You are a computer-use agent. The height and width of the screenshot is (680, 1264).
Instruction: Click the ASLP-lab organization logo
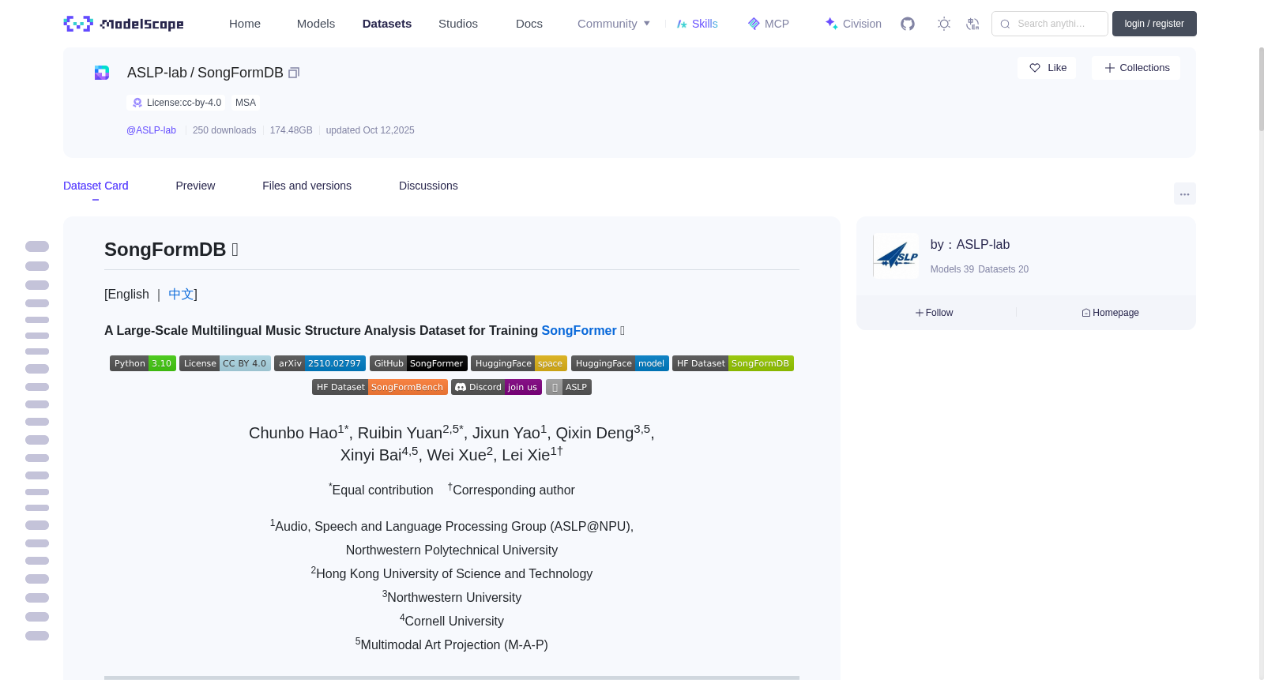[897, 256]
